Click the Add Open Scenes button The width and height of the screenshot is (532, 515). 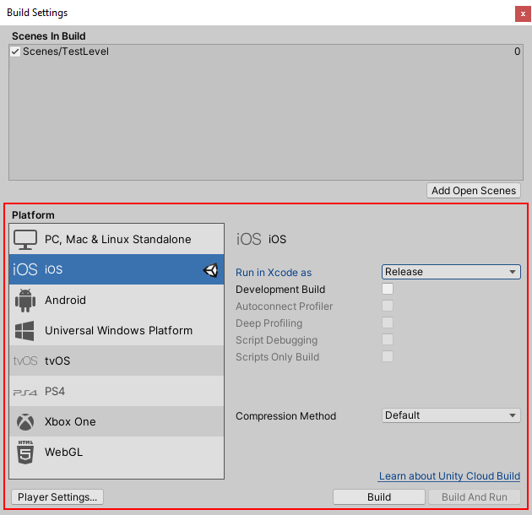[x=474, y=191]
